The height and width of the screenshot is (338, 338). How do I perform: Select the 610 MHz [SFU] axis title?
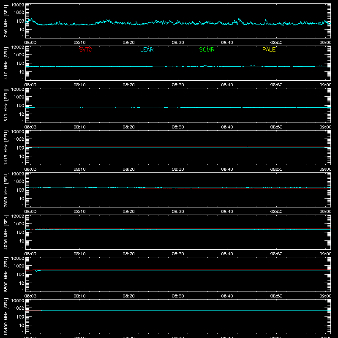point(6,105)
